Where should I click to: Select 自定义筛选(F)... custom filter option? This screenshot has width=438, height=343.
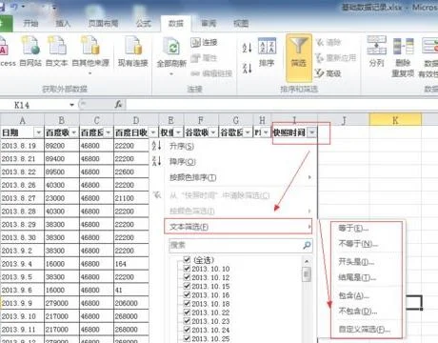pos(365,330)
